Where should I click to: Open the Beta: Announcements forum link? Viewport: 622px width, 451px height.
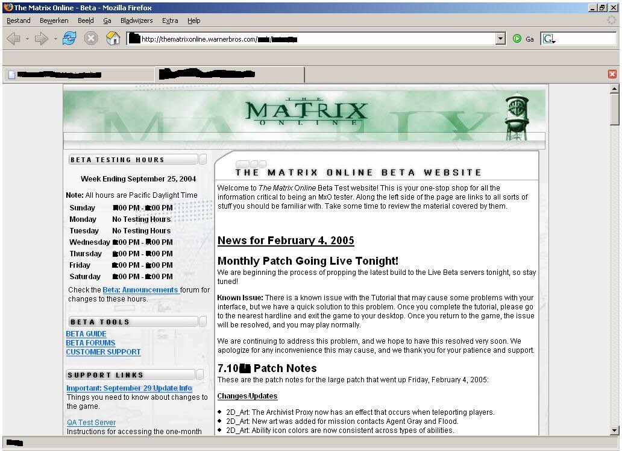tap(140, 290)
